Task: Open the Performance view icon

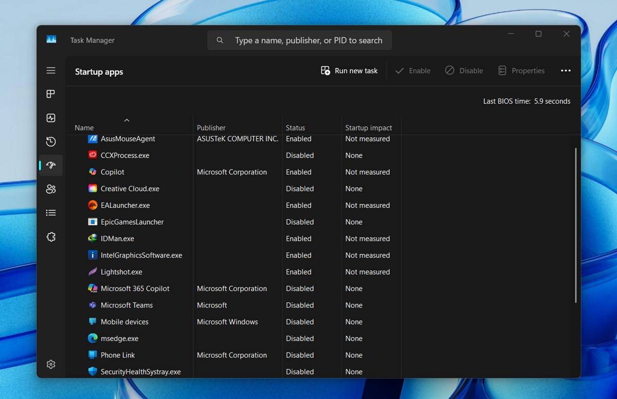Action: [x=50, y=118]
